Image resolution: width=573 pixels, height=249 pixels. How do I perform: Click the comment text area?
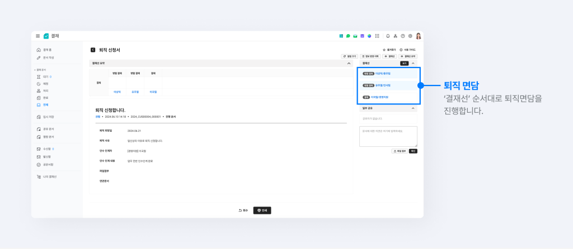(388, 136)
